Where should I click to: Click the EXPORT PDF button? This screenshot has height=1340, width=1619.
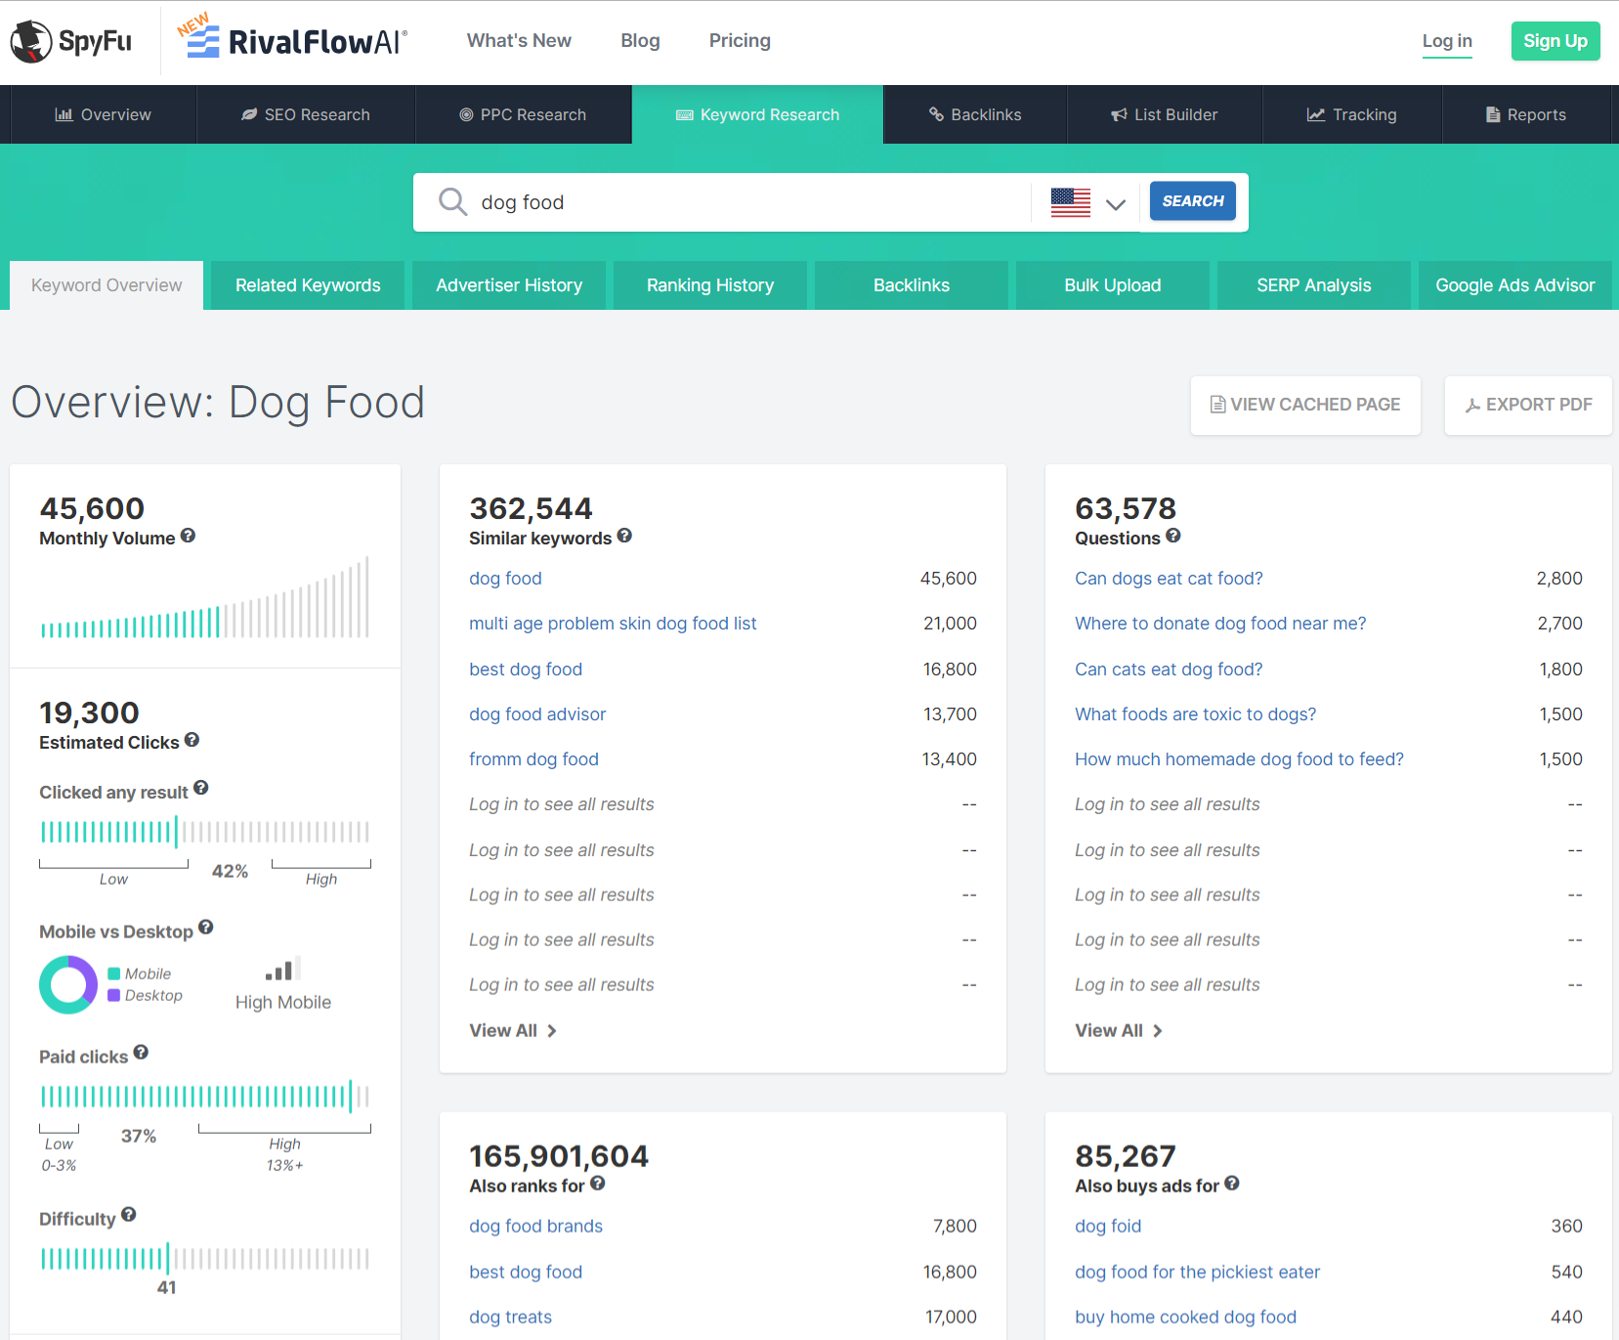coord(1528,405)
